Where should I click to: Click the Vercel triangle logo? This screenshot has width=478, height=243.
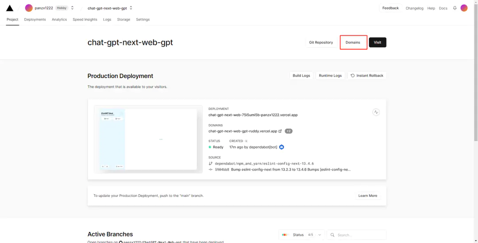(x=9, y=8)
